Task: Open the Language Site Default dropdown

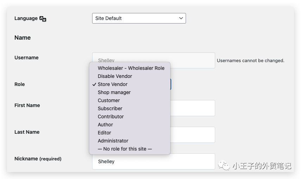Action: (x=139, y=18)
